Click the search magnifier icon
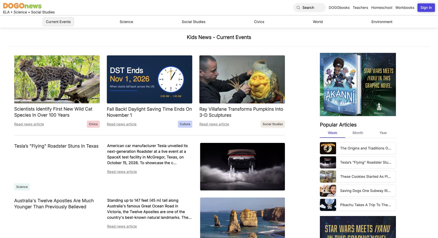The height and width of the screenshot is (238, 438). click(x=298, y=8)
